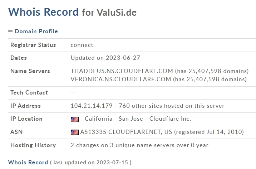Viewport: 256px width, 169px height.
Task: Open VERONICA.NS.CLOUDFLARE.COM name server link
Action: coord(121,79)
